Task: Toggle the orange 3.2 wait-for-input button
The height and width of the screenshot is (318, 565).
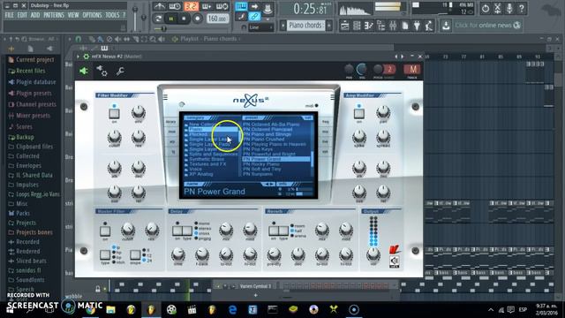Action: tap(191, 6)
